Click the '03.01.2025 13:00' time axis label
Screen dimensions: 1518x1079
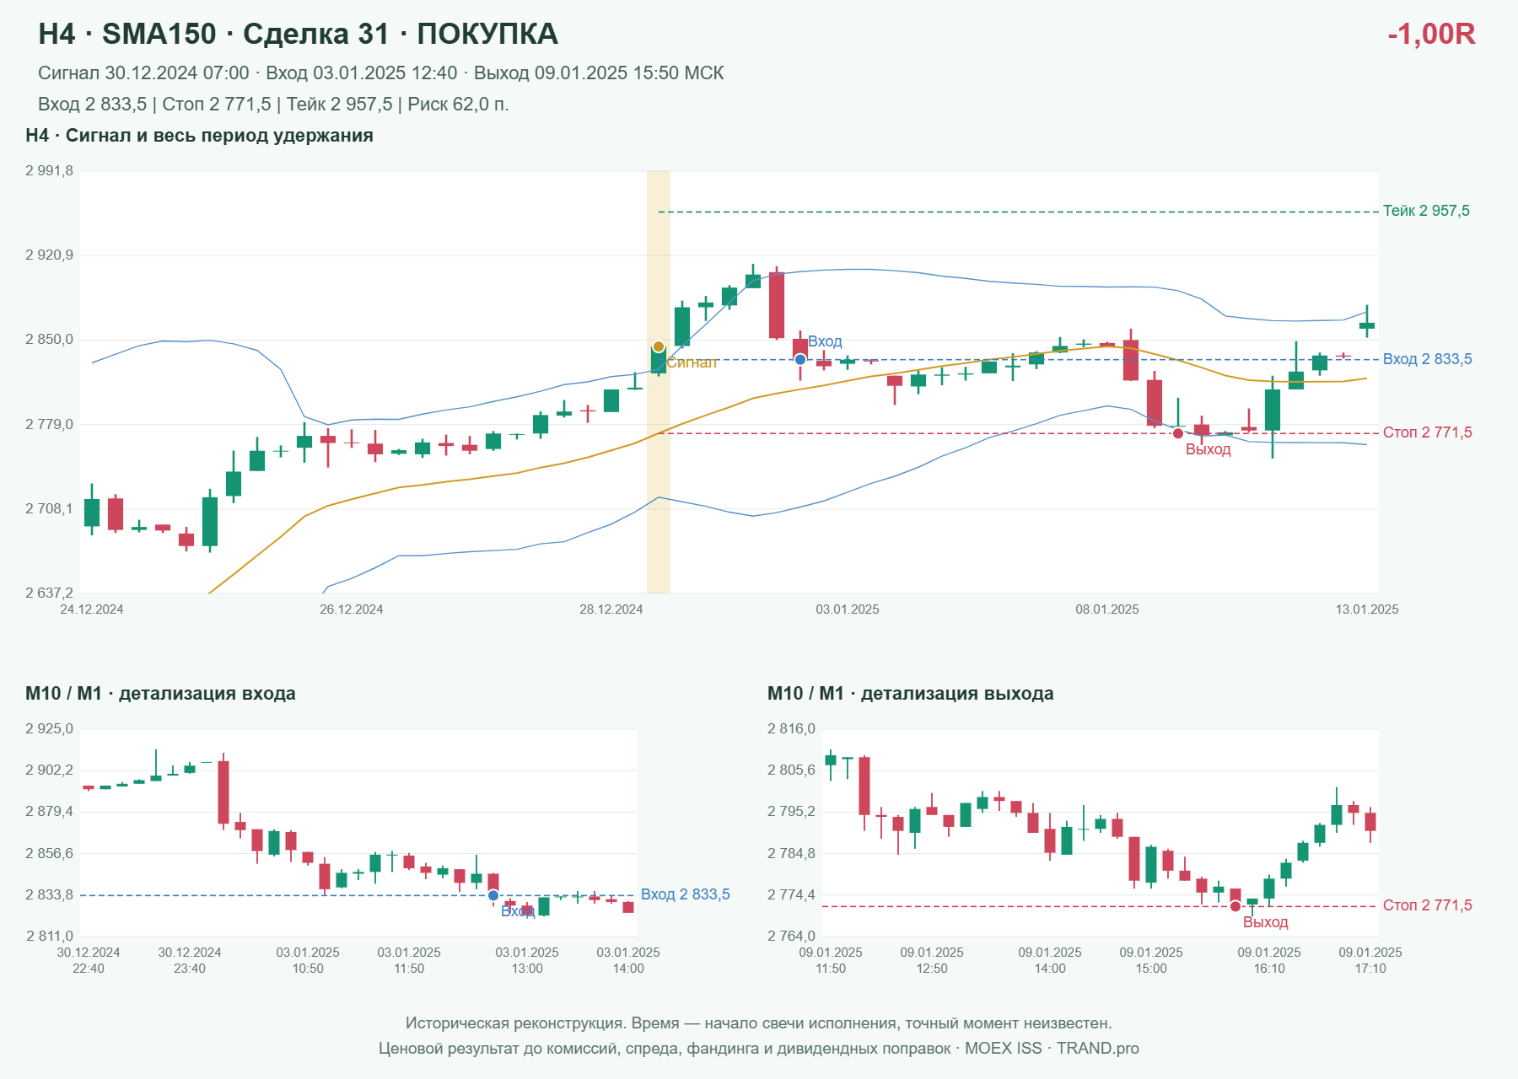(x=527, y=960)
